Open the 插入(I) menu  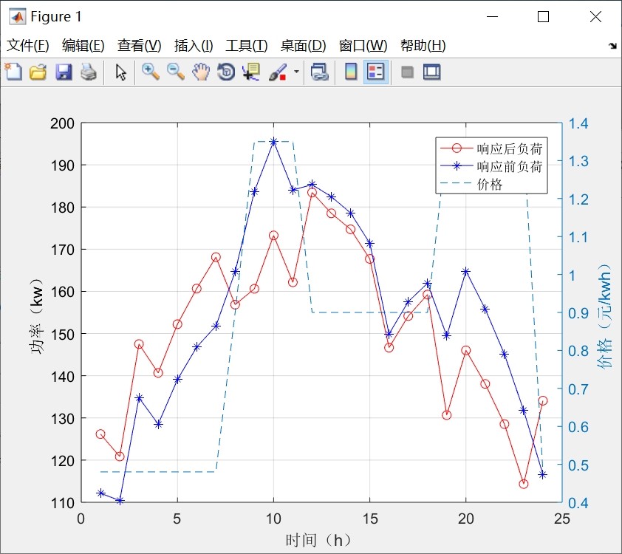(x=194, y=46)
